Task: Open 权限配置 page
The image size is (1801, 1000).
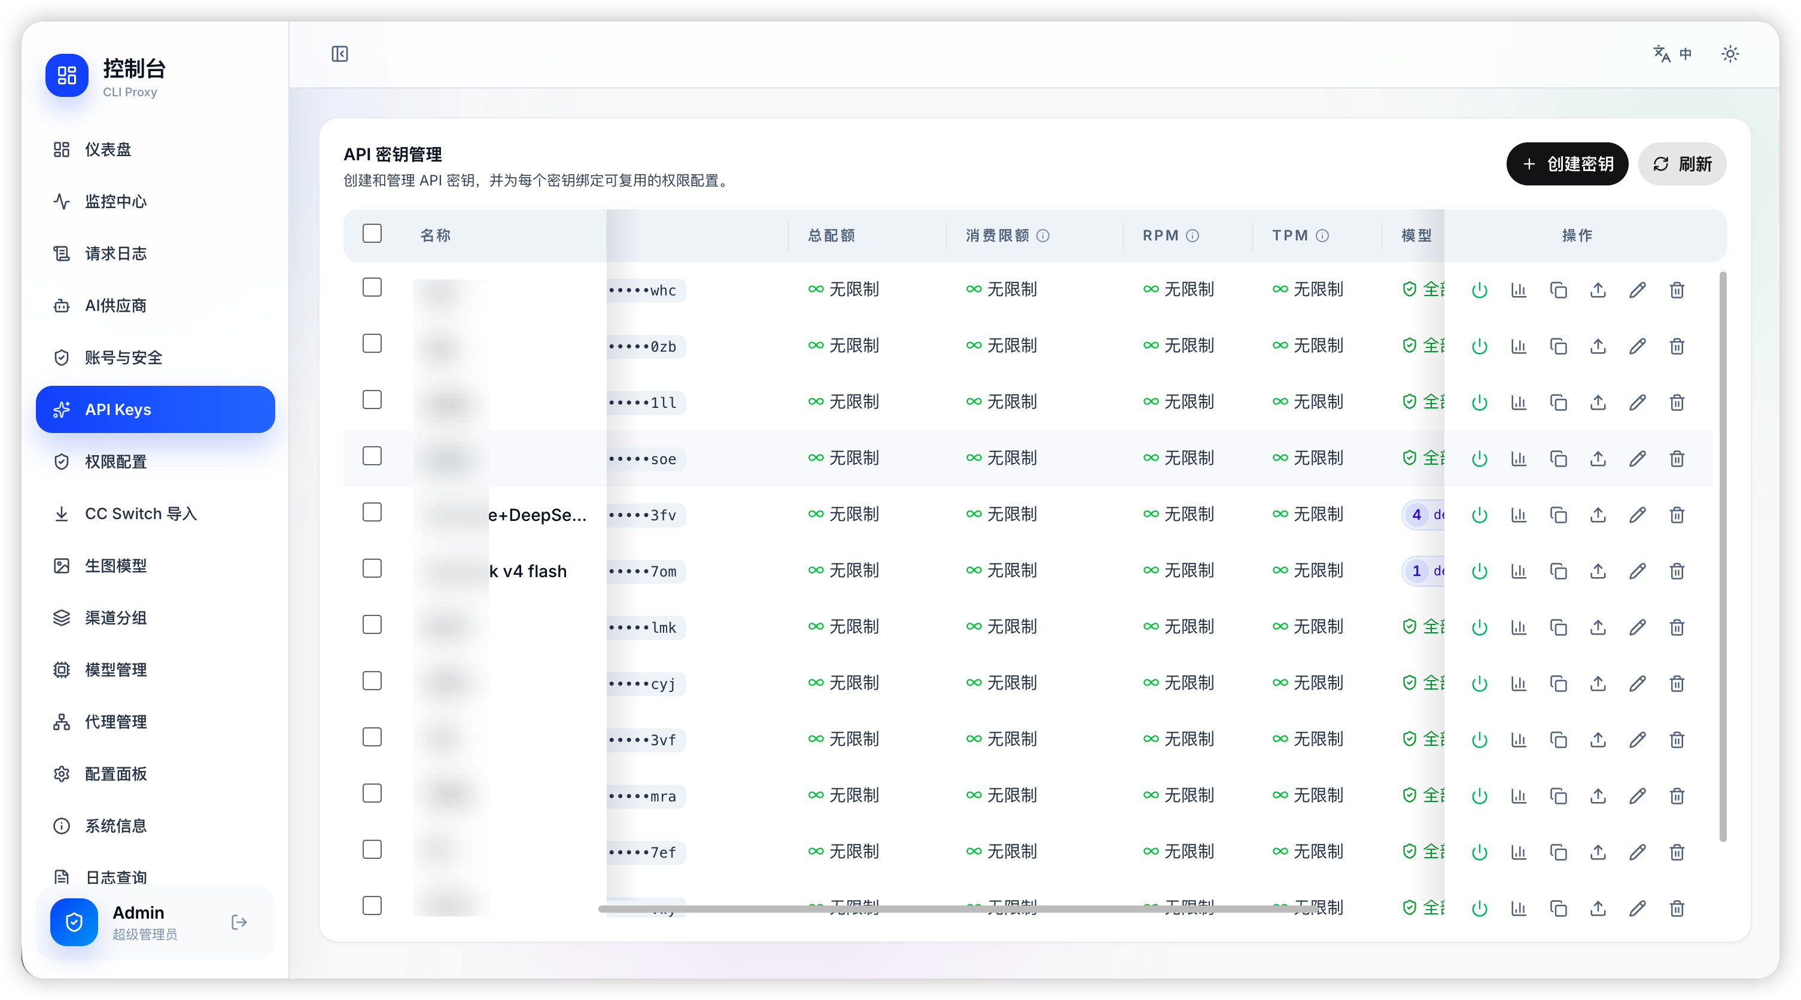Action: [155, 462]
